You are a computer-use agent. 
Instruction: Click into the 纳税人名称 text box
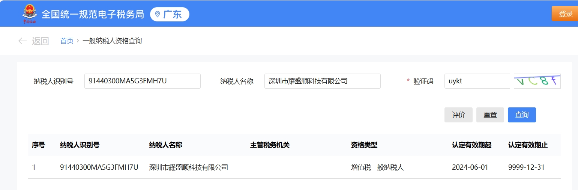(322, 81)
